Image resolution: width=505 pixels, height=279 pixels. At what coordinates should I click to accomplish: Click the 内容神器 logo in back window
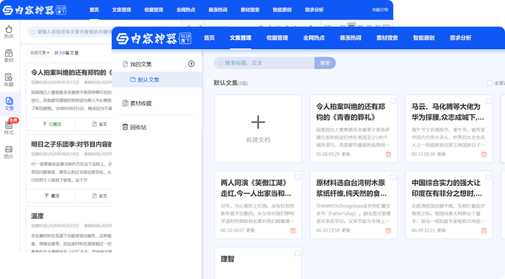pos(34,10)
